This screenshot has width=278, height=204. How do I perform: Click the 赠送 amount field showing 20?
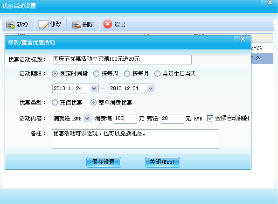[172, 119]
